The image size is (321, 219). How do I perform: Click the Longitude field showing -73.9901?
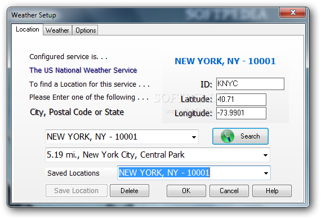241,113
